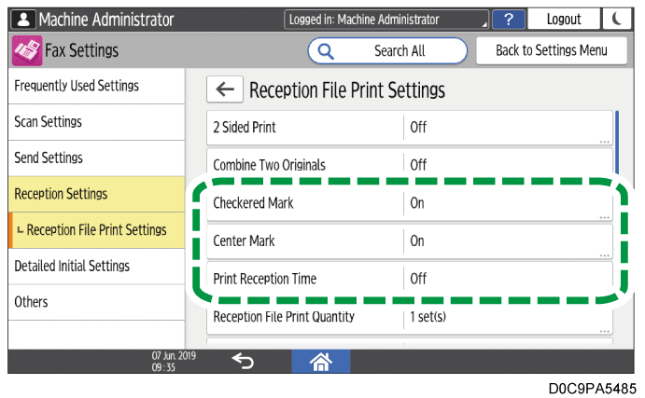The height and width of the screenshot is (398, 645).
Task: Click the back arrow beside Reception File Print Settings
Action: pyautogui.click(x=224, y=89)
